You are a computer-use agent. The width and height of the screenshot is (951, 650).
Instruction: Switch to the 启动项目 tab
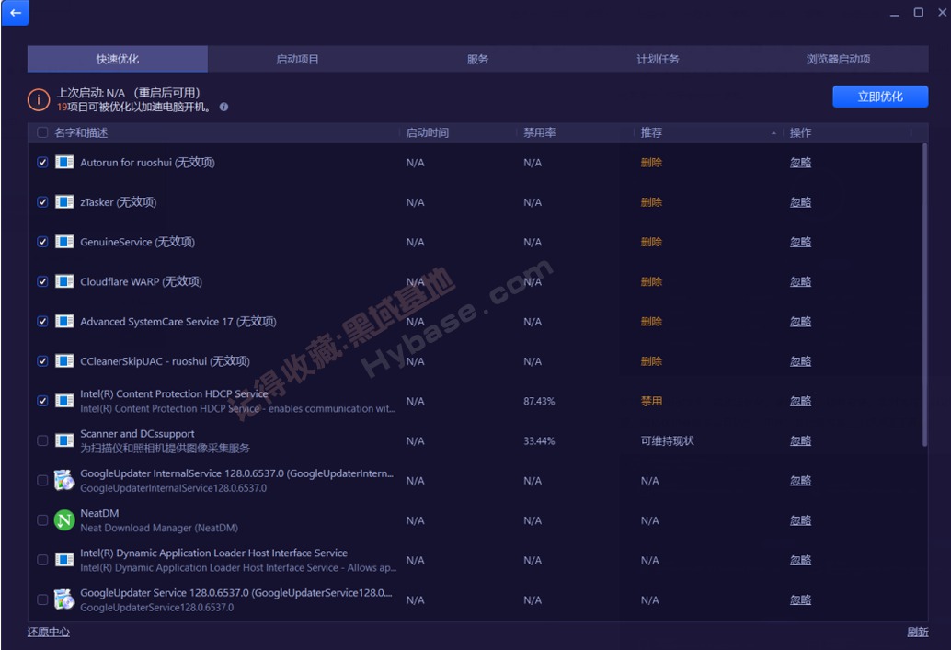tap(297, 59)
